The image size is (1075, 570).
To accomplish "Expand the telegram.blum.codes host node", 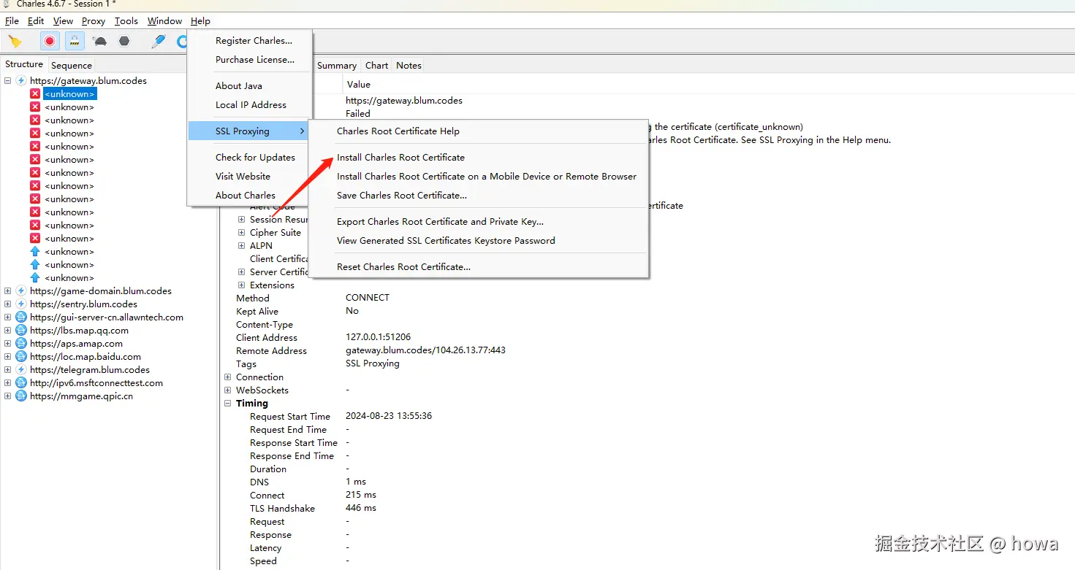I will point(8,369).
